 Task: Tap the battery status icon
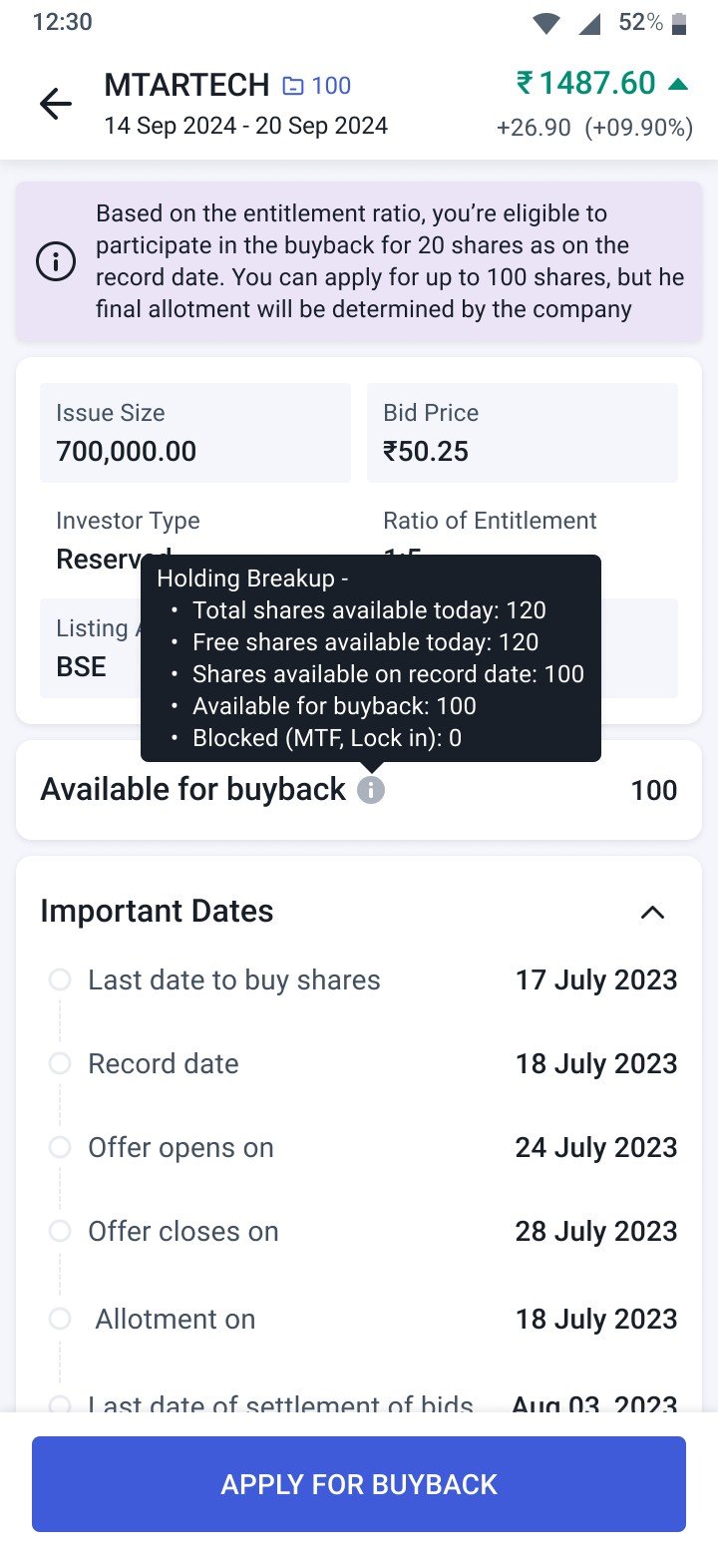(679, 24)
